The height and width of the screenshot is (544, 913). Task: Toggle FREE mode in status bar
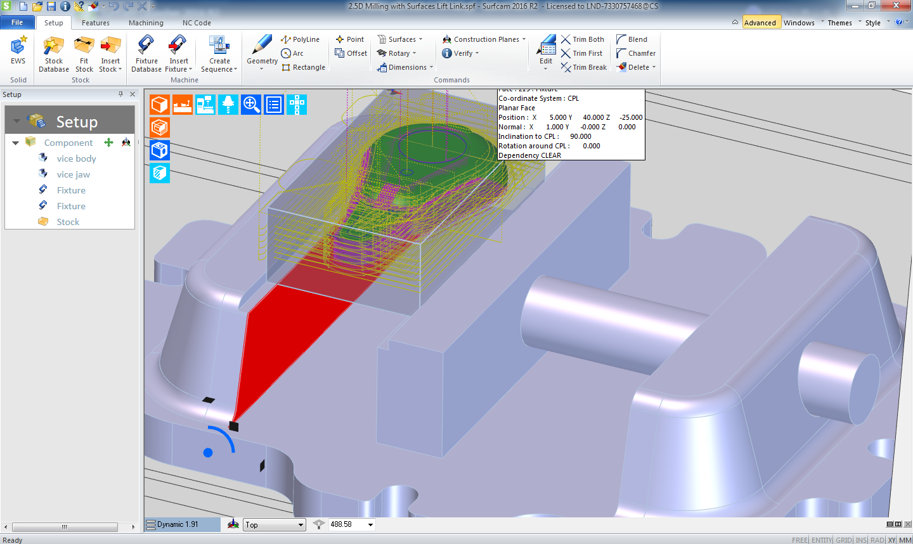[800, 540]
